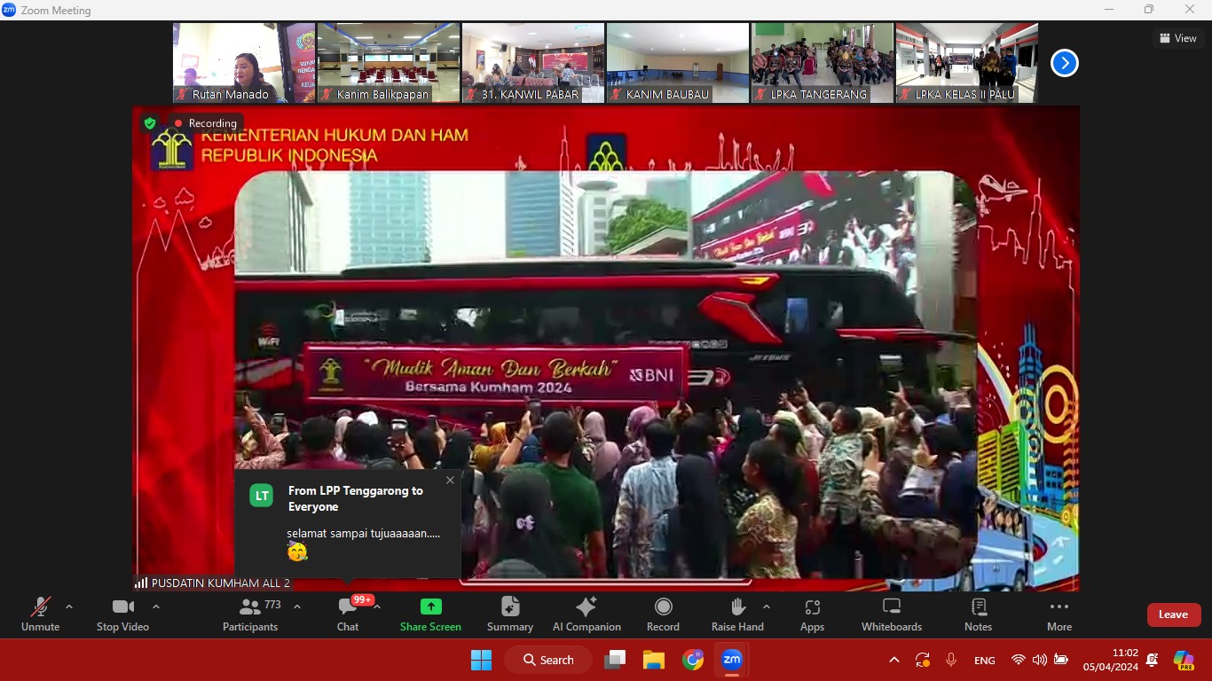Open the Apps panel

pos(812,614)
